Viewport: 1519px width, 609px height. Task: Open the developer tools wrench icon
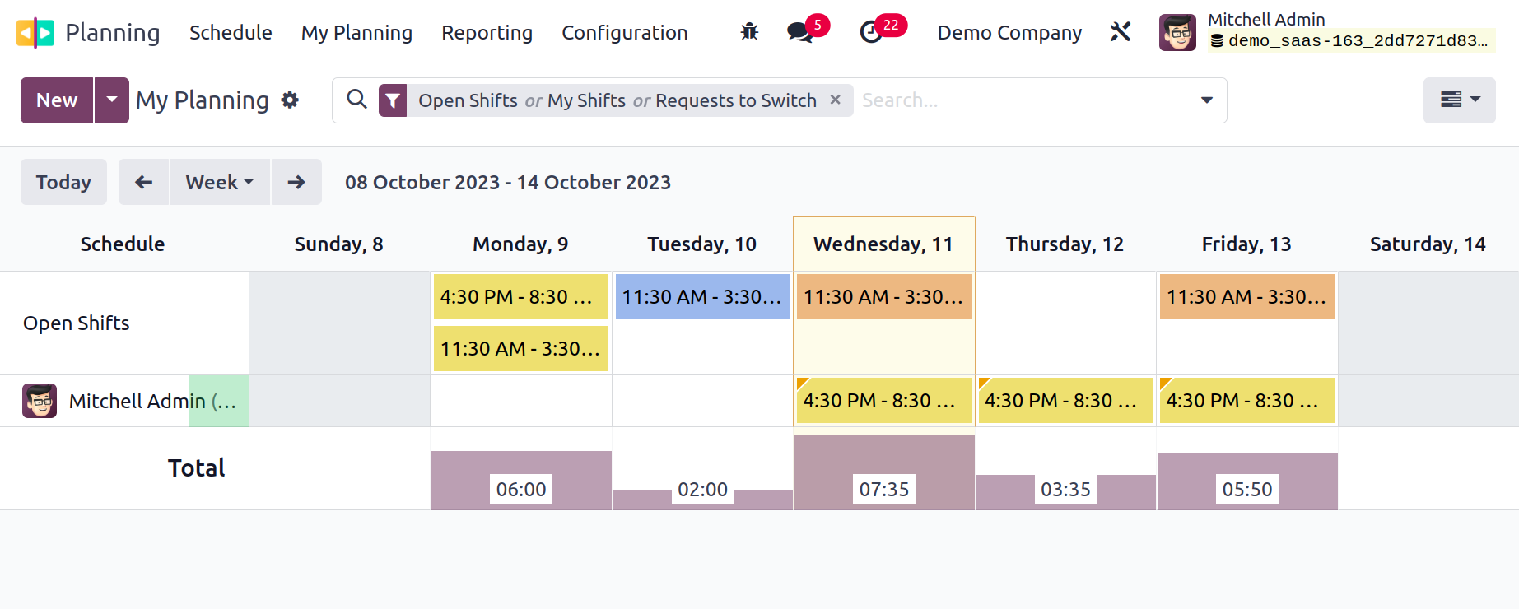pyautogui.click(x=1121, y=32)
